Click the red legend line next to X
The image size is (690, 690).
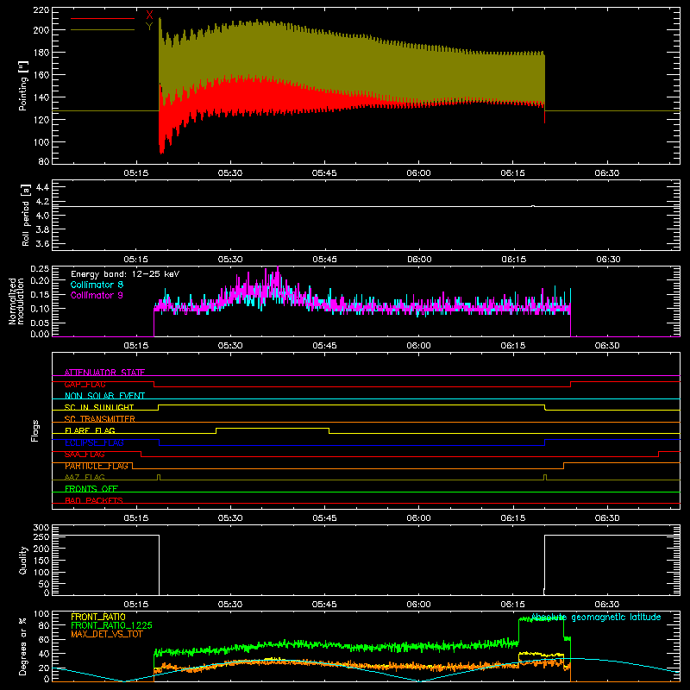(x=103, y=18)
